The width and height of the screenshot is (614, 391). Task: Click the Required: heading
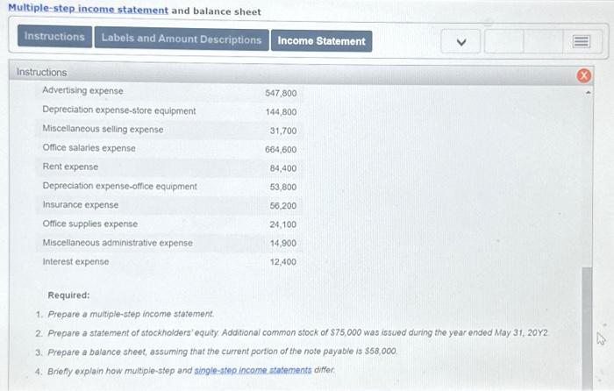68,295
